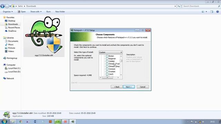Click Burn in the Explorer toolbar

pos(48,12)
